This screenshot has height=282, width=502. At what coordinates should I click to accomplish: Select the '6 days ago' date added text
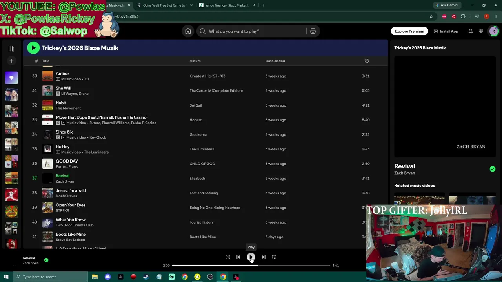pos(274,237)
